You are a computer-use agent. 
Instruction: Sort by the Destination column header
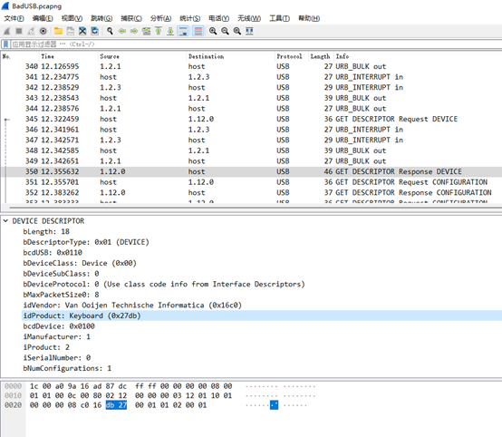230,56
